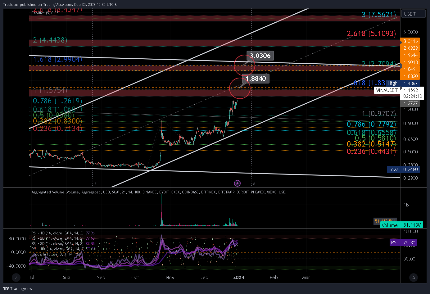Click the Volume 51.113M label

click(402, 225)
